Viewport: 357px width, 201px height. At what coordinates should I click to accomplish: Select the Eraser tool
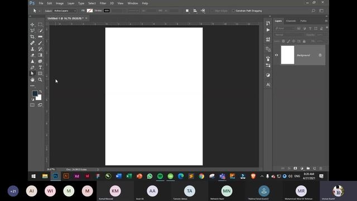click(32, 55)
